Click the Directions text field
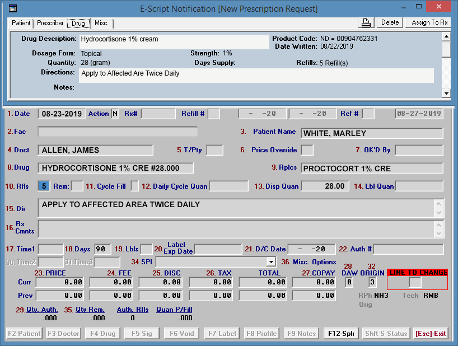Viewport: 458px width, 346px height. (235, 208)
